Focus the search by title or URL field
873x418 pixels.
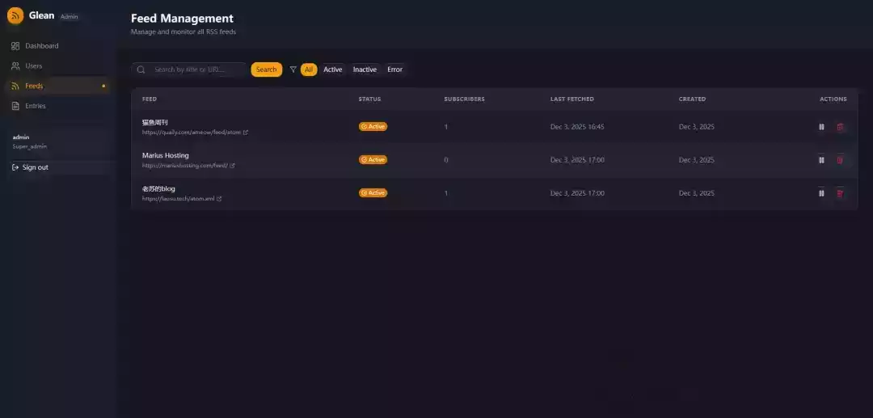tap(198, 70)
